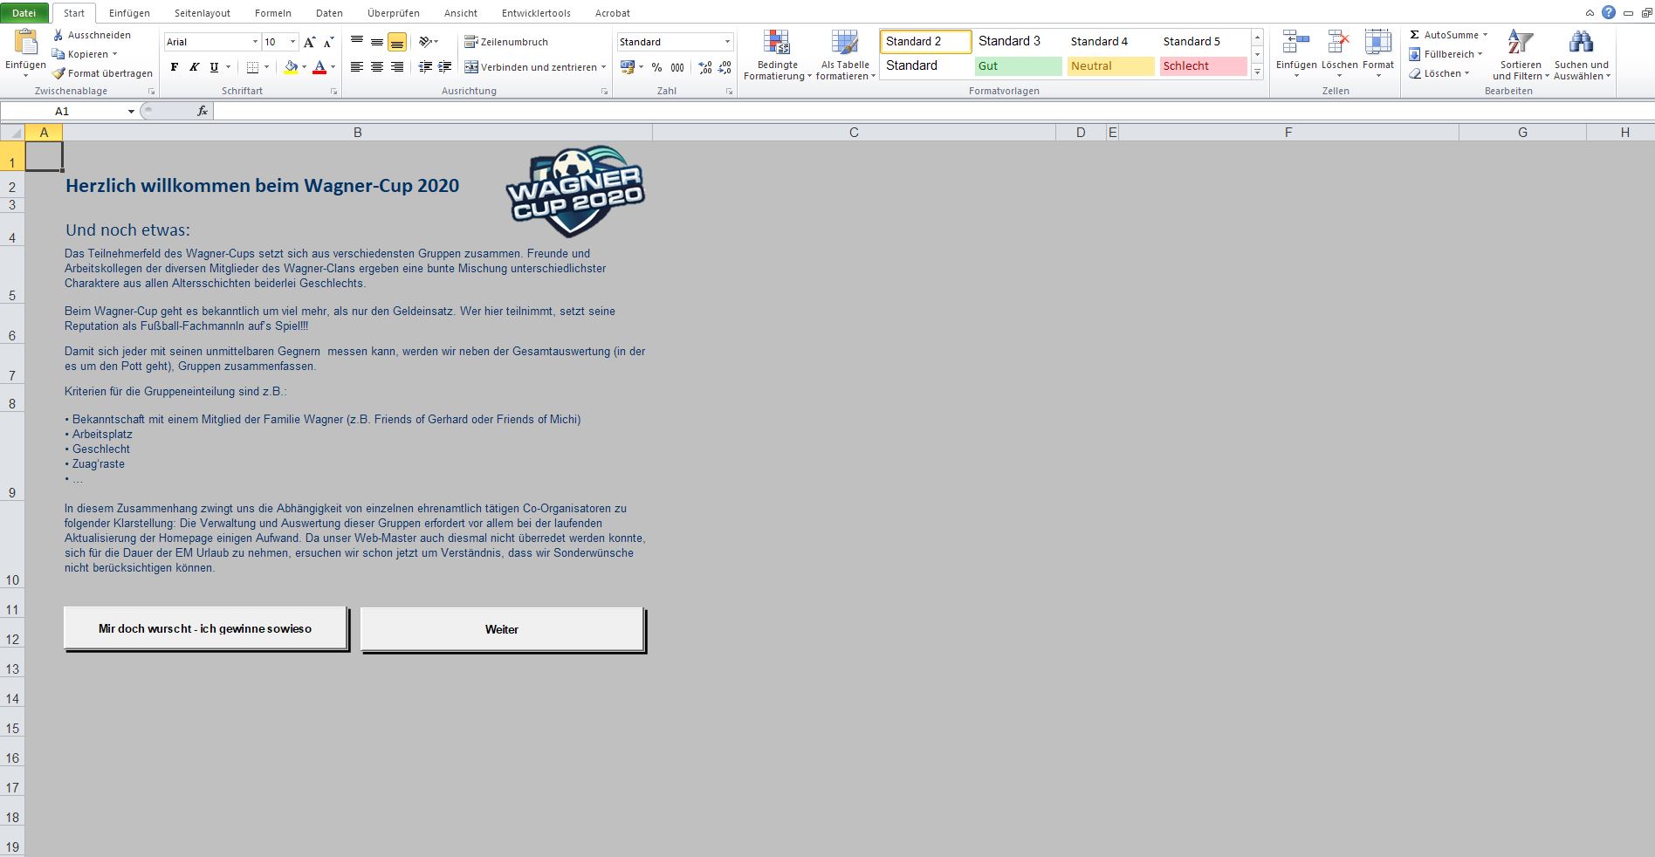The image size is (1655, 857).
Task: Click the Format übertragen paintbrush icon
Action: click(58, 73)
